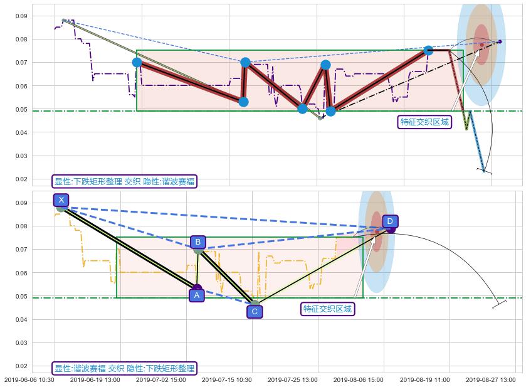Click the 特征交织区域 label in bottom chart
Image resolution: width=526 pixels, height=387 pixels.
328,309
